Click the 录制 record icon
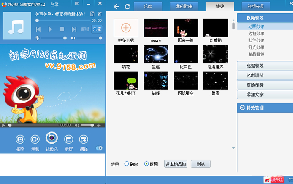This screenshot has width=293, height=184. (35, 139)
